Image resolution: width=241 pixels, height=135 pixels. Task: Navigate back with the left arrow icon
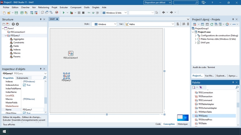click(x=164, y=13)
